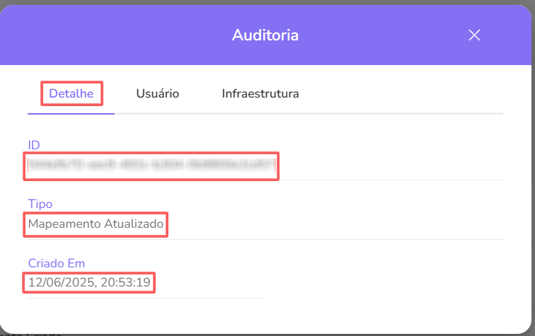Click the Tipo field label
Viewport: 535px width, 336px height.
(x=40, y=204)
